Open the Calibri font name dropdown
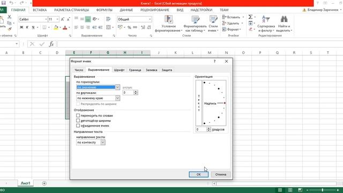Screen dimensions: 343x193 (x=46, y=19)
